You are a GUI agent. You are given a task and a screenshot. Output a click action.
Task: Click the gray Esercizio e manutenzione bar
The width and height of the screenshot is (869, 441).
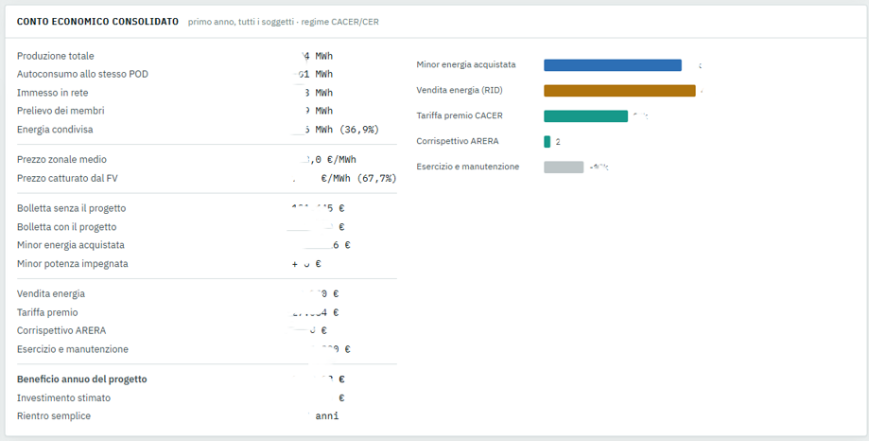point(564,167)
